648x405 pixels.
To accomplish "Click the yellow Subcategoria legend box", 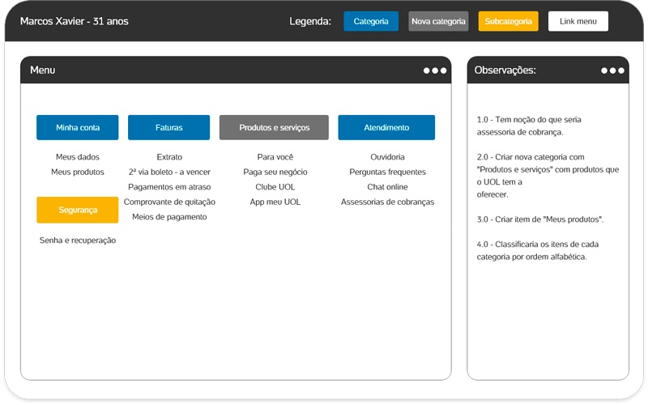I will [x=508, y=21].
